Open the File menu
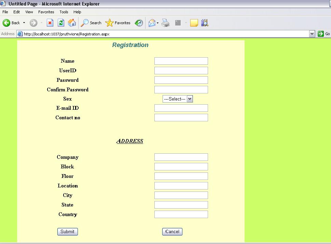 5,12
